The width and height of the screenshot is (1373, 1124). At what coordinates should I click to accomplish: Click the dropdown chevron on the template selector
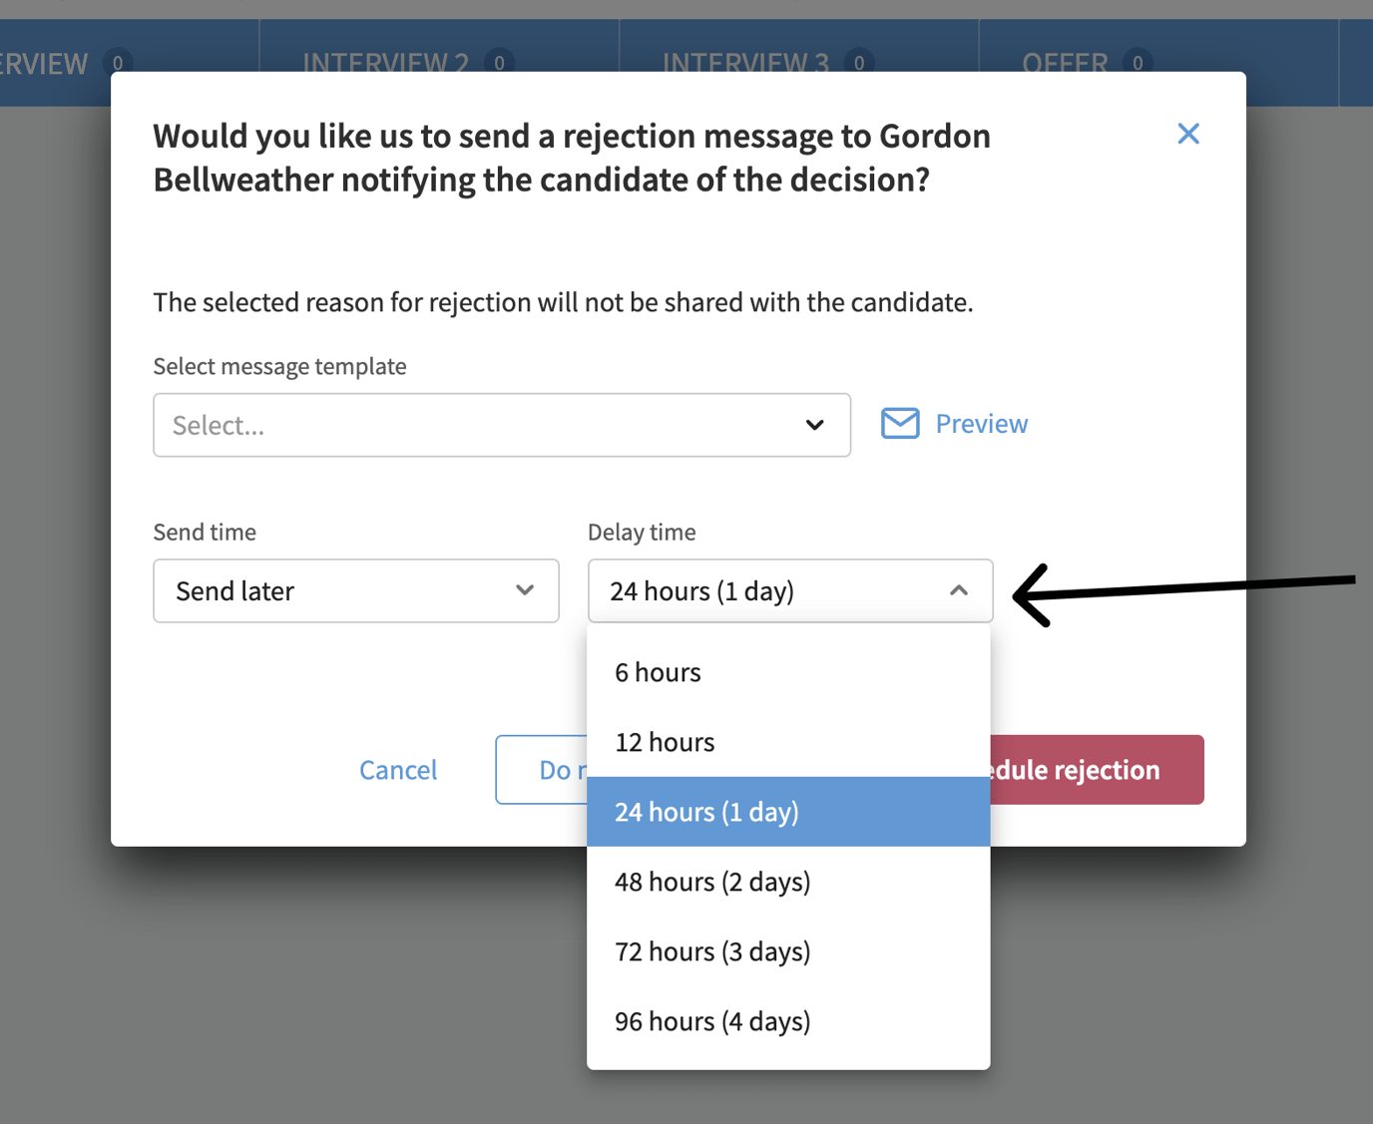(x=814, y=425)
